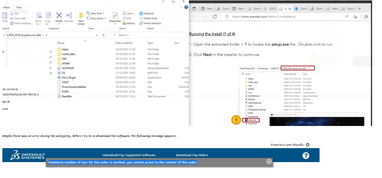This screenshot has height=178, width=382.
Task: Open the address bar history dropdown
Action: 97,35
